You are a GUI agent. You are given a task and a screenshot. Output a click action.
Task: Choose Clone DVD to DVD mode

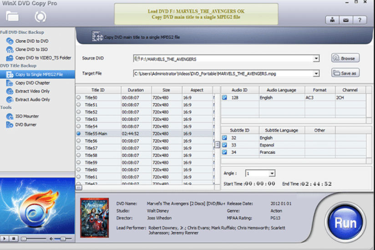32,41
